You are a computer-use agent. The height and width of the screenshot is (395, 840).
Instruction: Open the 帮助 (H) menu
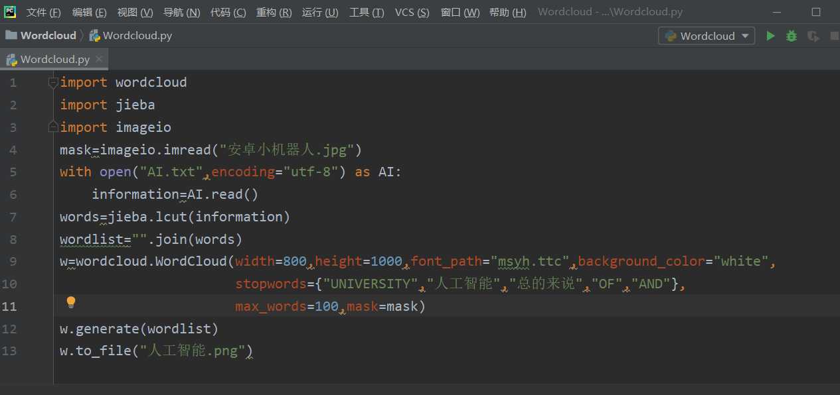pyautogui.click(x=507, y=13)
